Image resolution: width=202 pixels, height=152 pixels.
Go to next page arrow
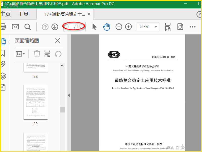(55, 27)
